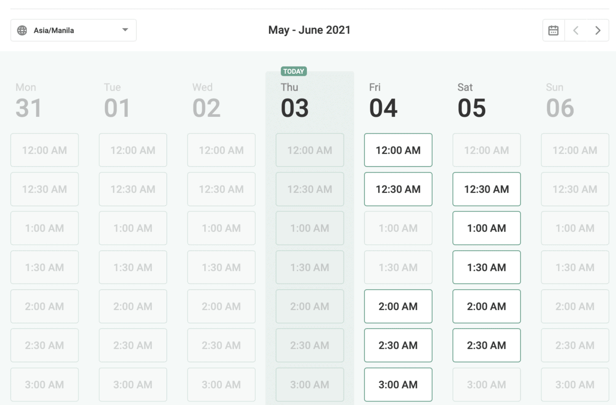Click the May - June 2021 heading

(x=309, y=30)
